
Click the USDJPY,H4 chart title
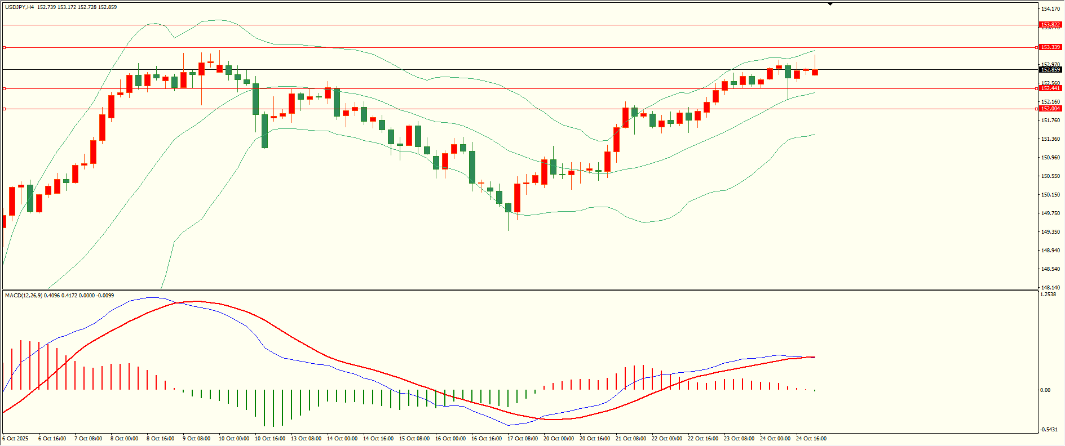20,7
